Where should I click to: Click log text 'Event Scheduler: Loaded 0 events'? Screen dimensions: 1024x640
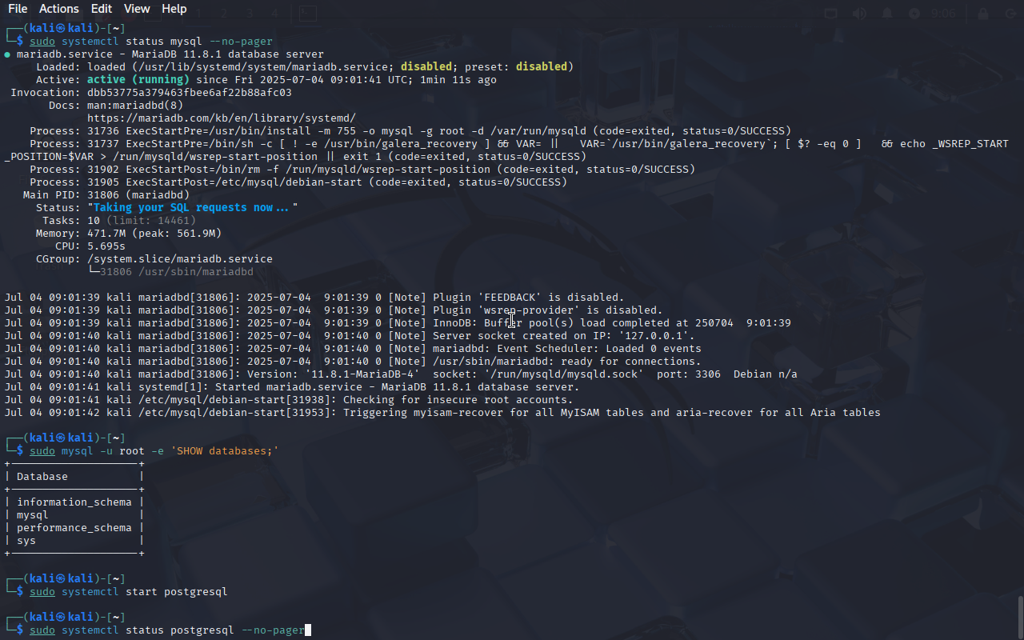coord(599,349)
